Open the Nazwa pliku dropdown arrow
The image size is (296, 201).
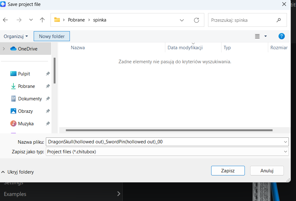point(285,142)
